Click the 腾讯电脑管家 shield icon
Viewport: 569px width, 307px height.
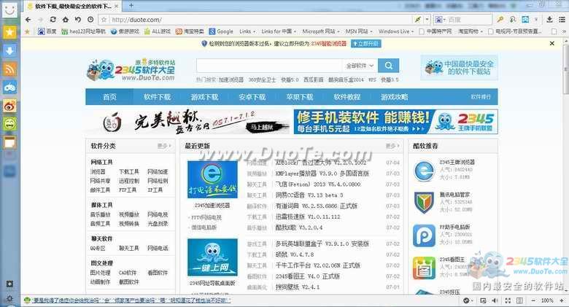pos(424,202)
